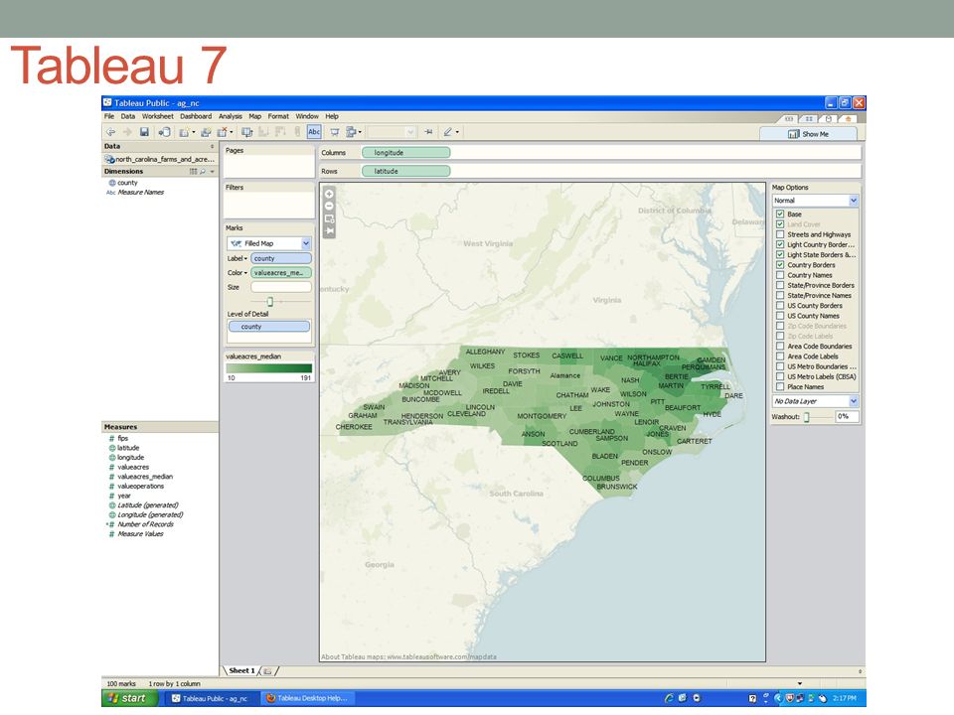Toggle Light Country Borders checkbox

[x=780, y=244]
